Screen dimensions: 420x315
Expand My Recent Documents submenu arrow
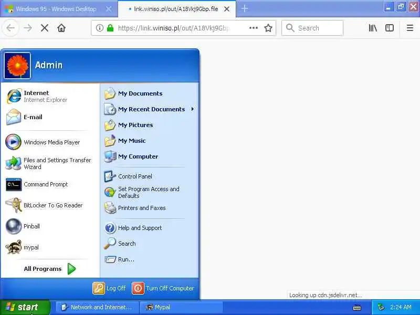click(193, 109)
